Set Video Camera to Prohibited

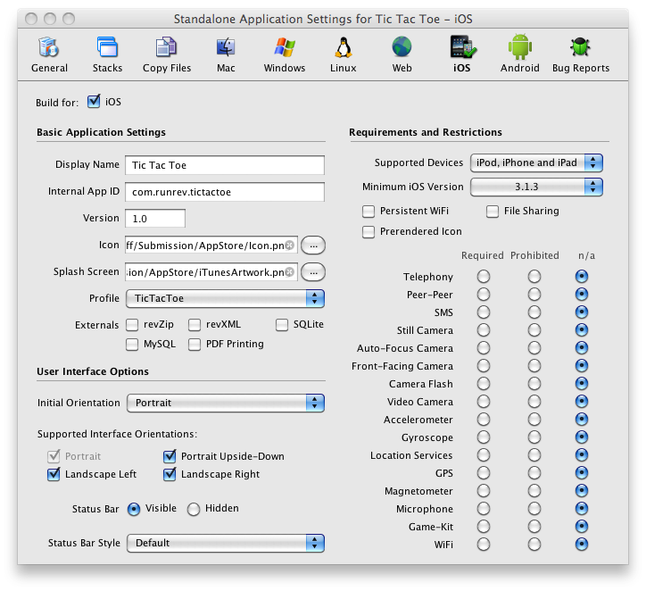534,402
